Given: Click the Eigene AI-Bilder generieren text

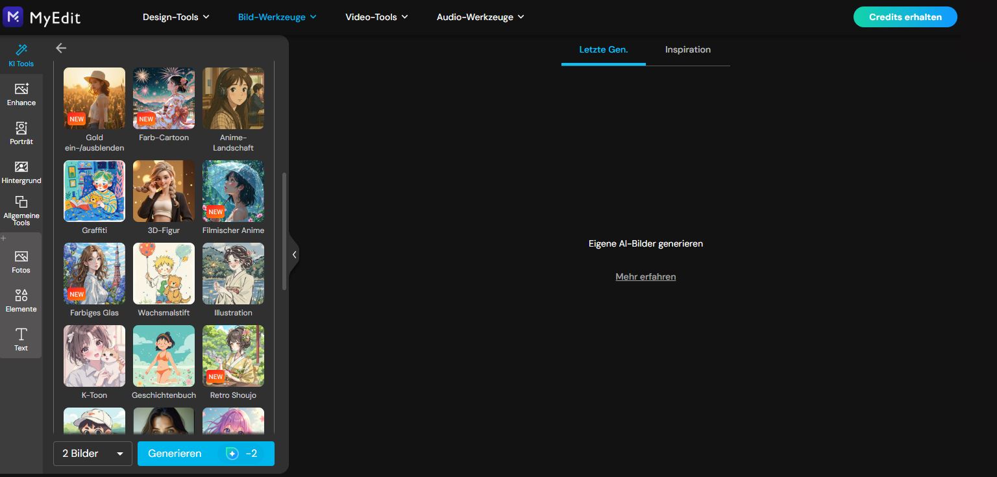Looking at the screenshot, I should tap(646, 244).
